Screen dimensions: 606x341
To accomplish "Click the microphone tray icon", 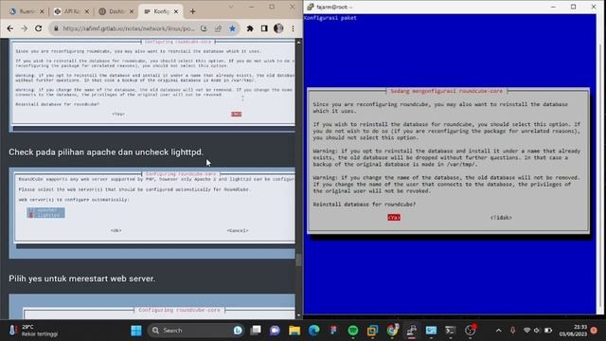I will 513,331.
